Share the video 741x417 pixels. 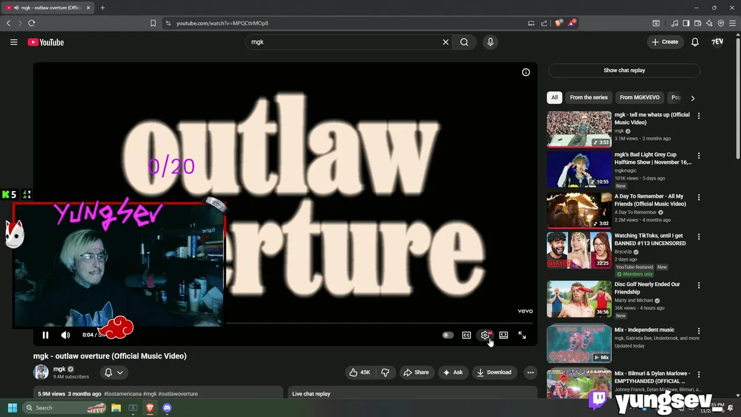416,372
